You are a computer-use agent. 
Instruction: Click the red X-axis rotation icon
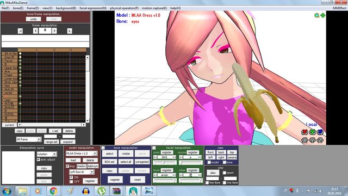click(304, 132)
